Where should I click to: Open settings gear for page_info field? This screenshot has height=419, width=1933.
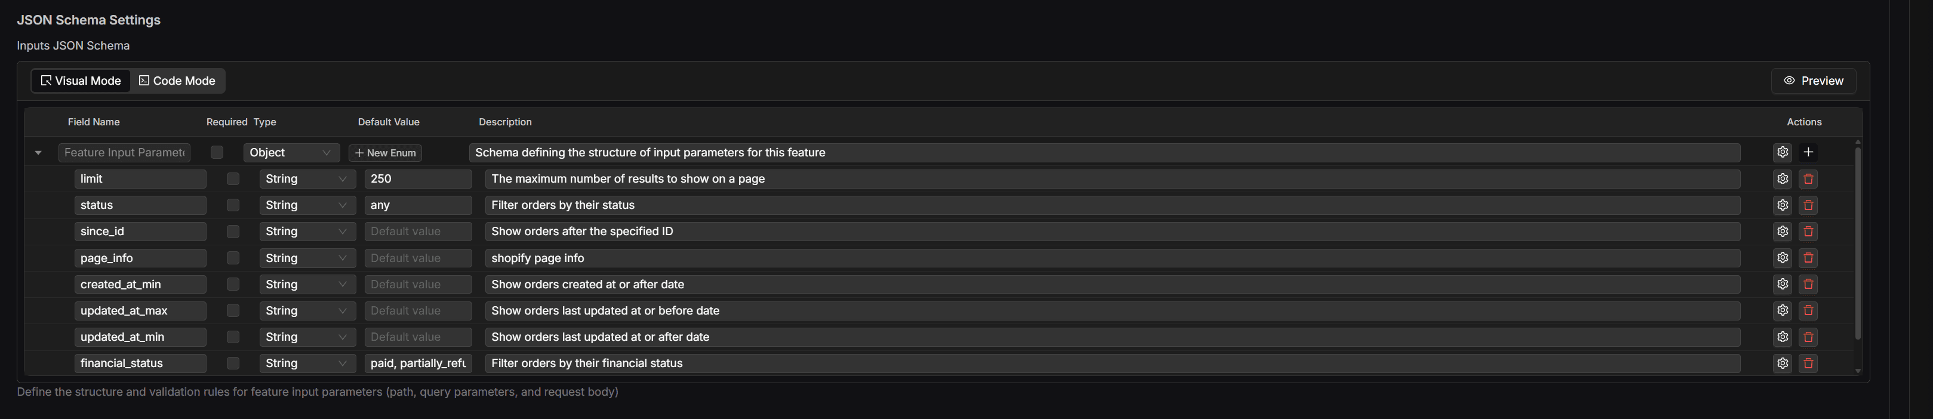pyautogui.click(x=1782, y=258)
